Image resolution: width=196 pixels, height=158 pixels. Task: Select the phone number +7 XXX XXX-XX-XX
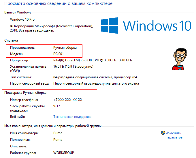[68, 100]
